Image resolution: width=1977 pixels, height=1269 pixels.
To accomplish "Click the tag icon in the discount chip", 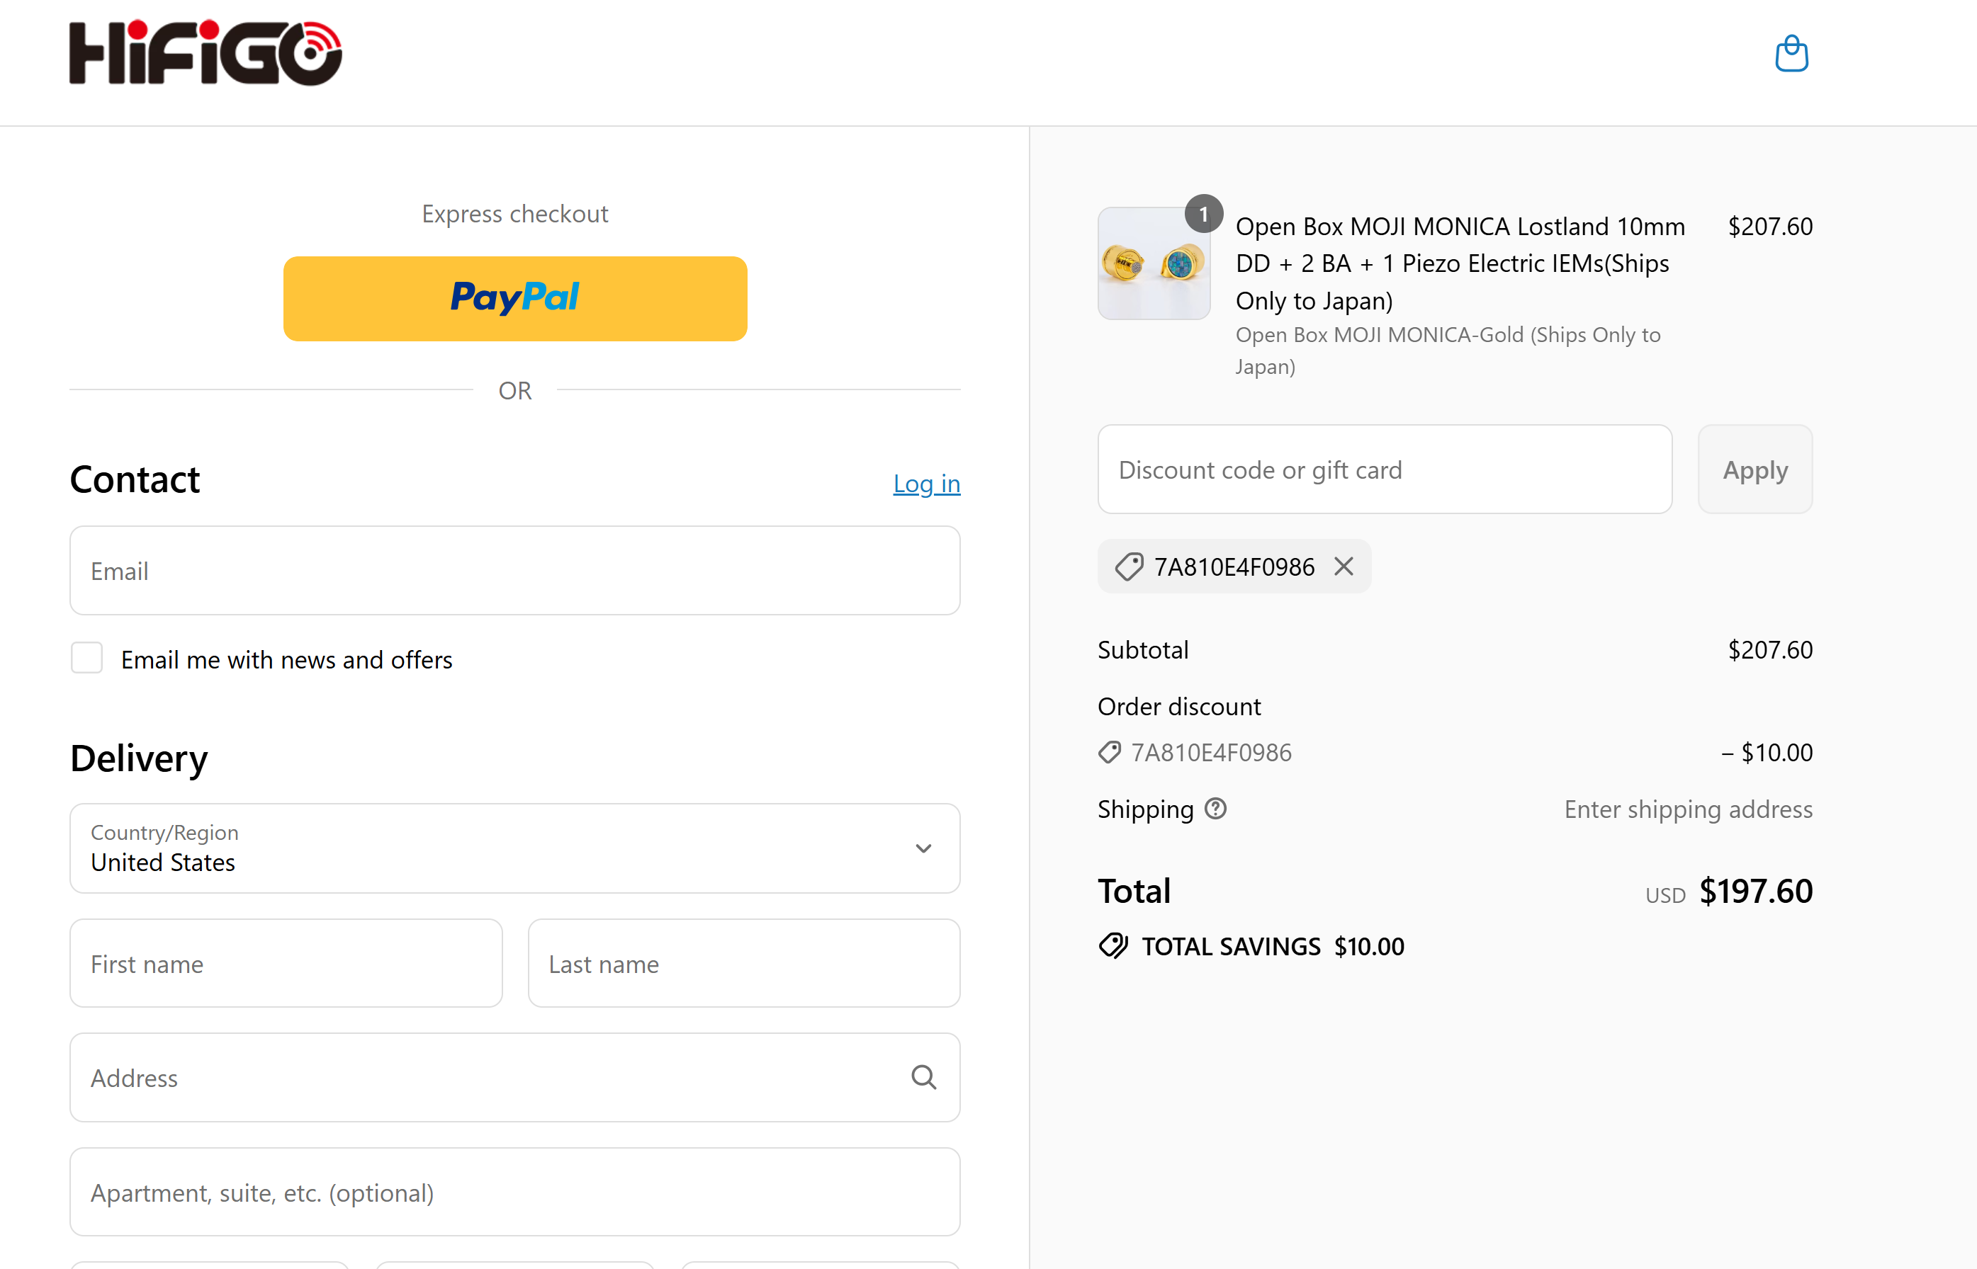I will coord(1129,567).
